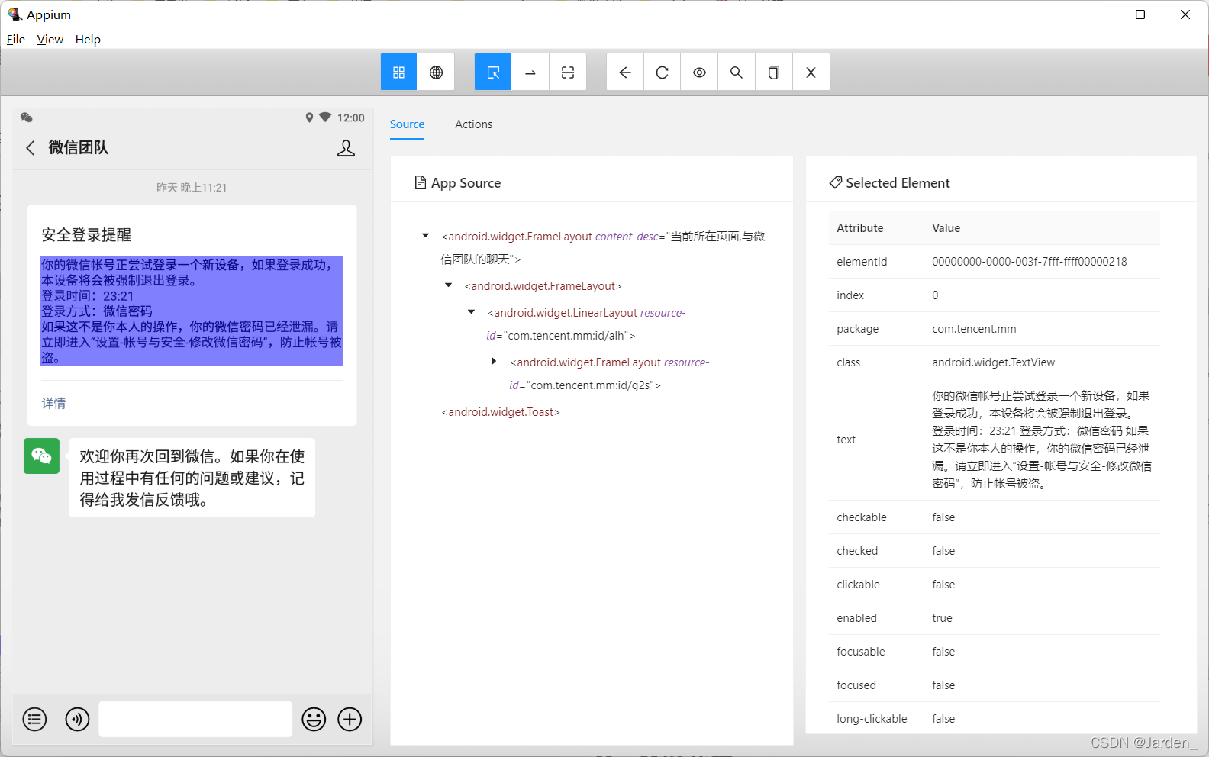Tap the welcome back message bubble

coord(192,478)
